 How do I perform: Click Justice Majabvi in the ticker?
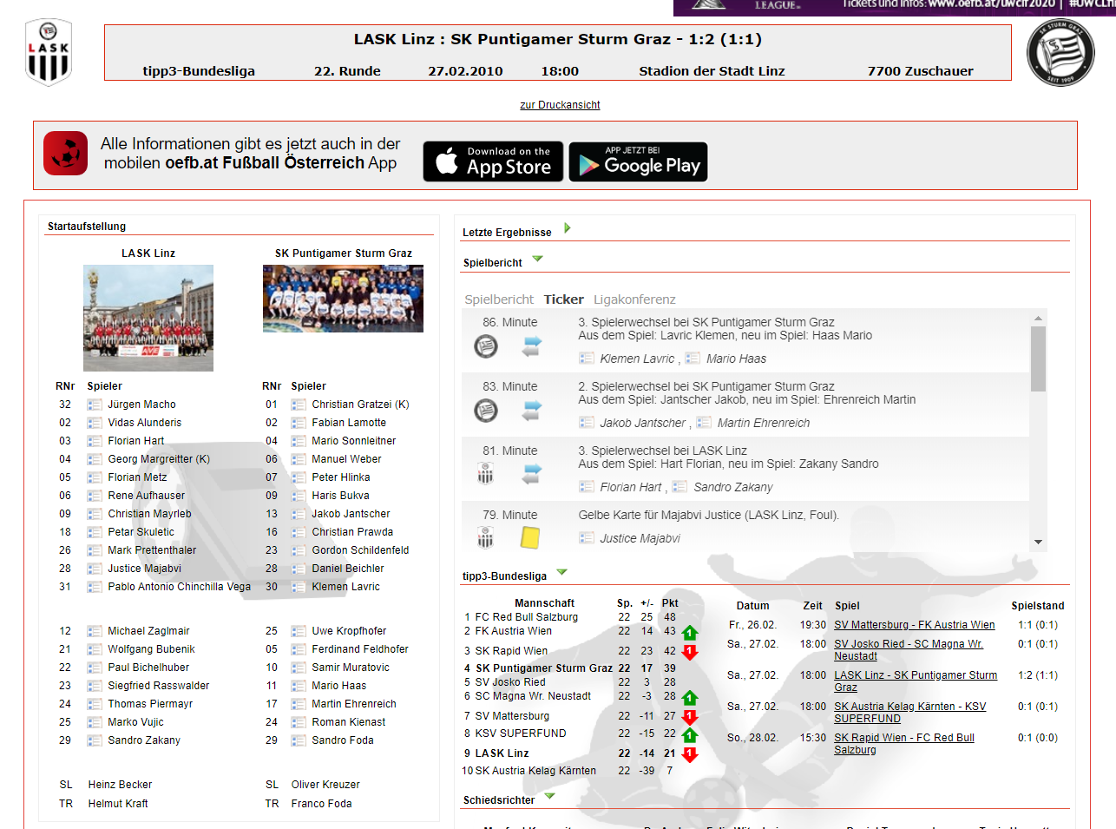click(640, 538)
